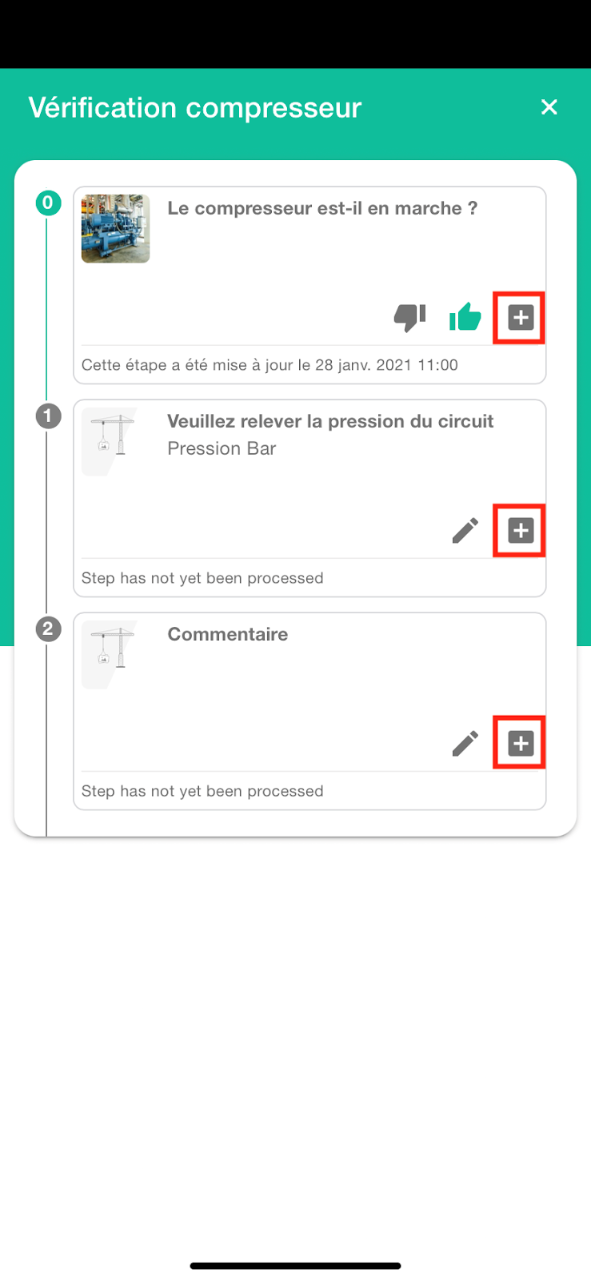Click the Pression Bar field
This screenshot has width=591, height=1281.
point(222,448)
